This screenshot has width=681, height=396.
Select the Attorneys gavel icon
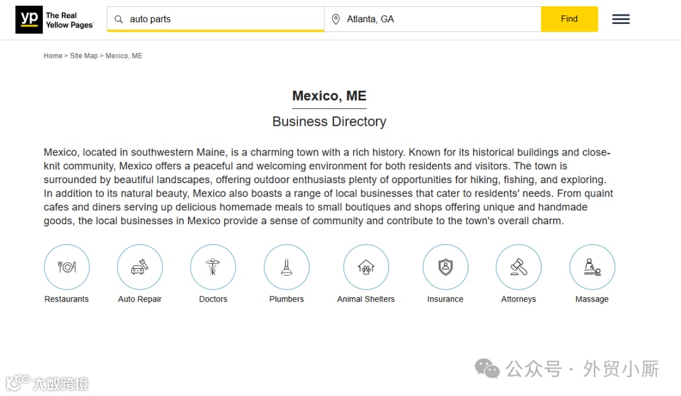(x=518, y=267)
